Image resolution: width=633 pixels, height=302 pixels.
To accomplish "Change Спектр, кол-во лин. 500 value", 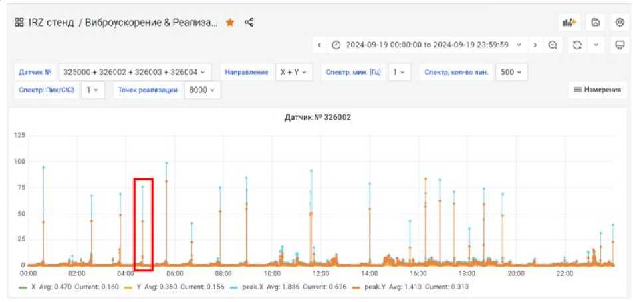I will click(511, 72).
